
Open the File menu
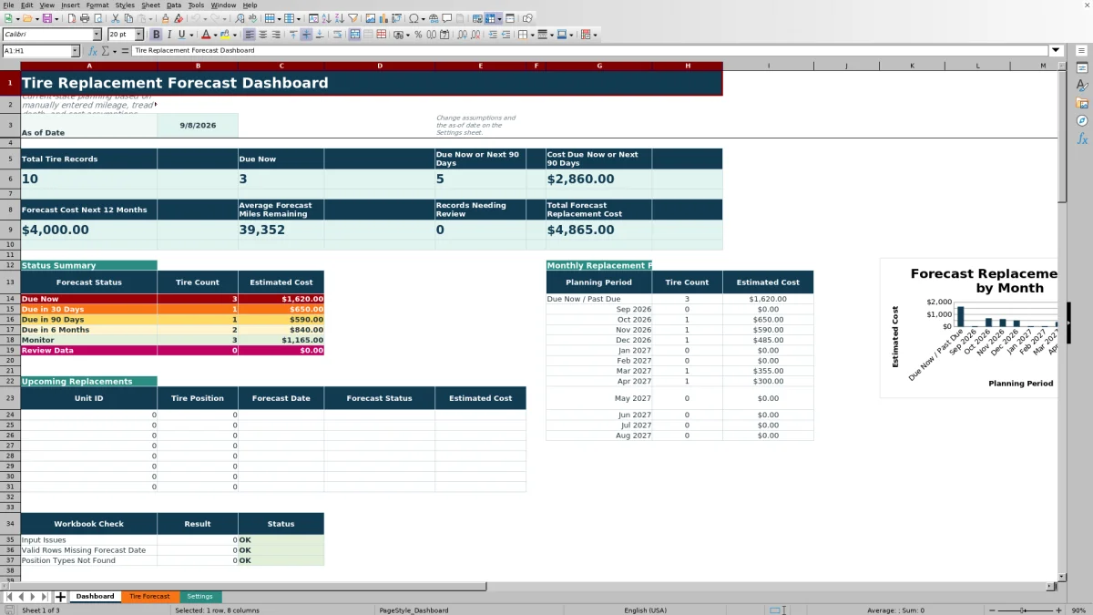(8, 5)
